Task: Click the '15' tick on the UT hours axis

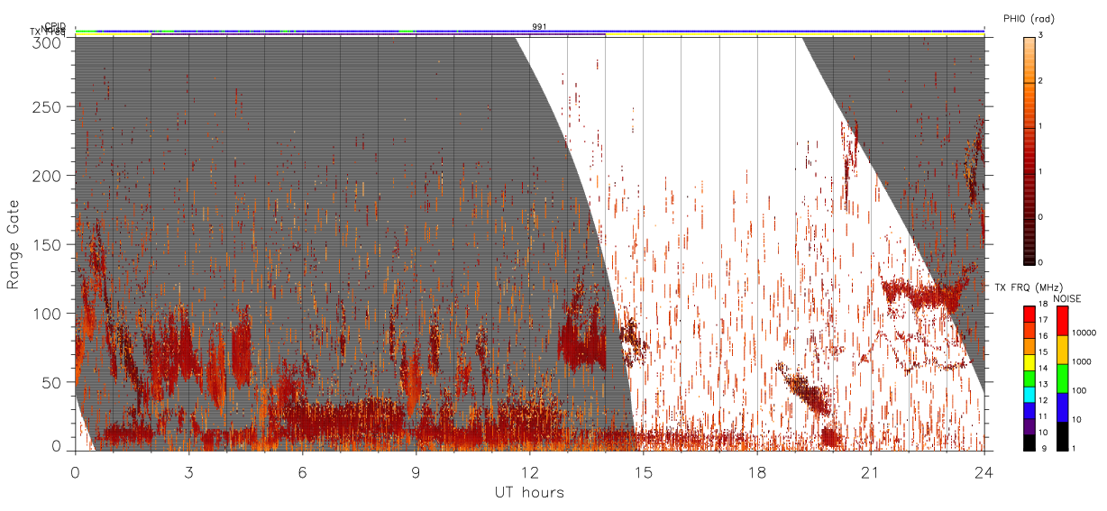Action: pyautogui.click(x=644, y=471)
